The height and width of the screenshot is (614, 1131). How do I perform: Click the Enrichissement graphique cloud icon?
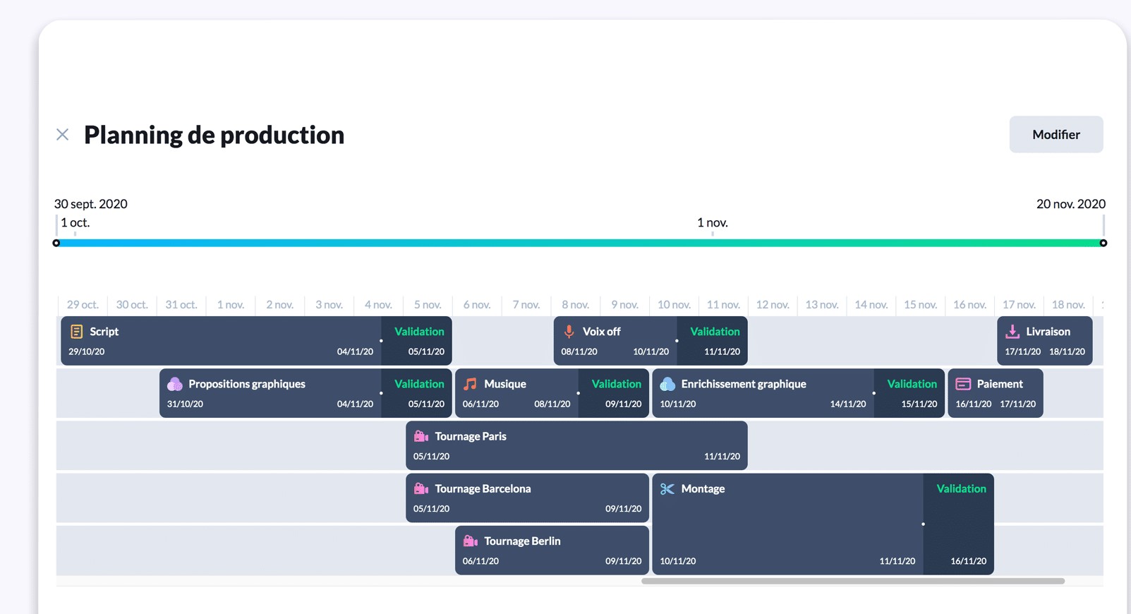[667, 384]
